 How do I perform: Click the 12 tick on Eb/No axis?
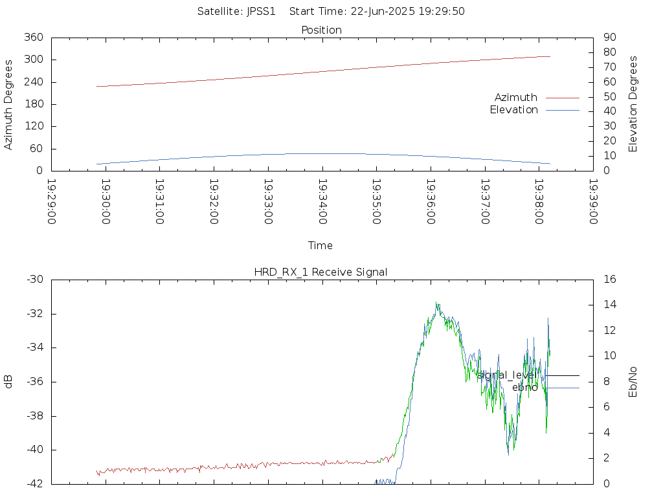[610, 331]
